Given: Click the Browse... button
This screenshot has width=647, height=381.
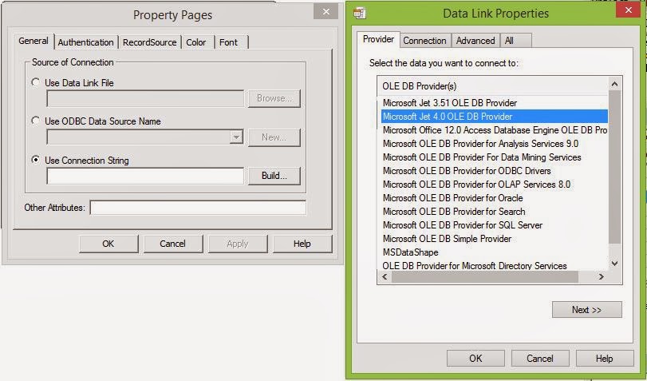Looking at the screenshot, I should pos(274,98).
